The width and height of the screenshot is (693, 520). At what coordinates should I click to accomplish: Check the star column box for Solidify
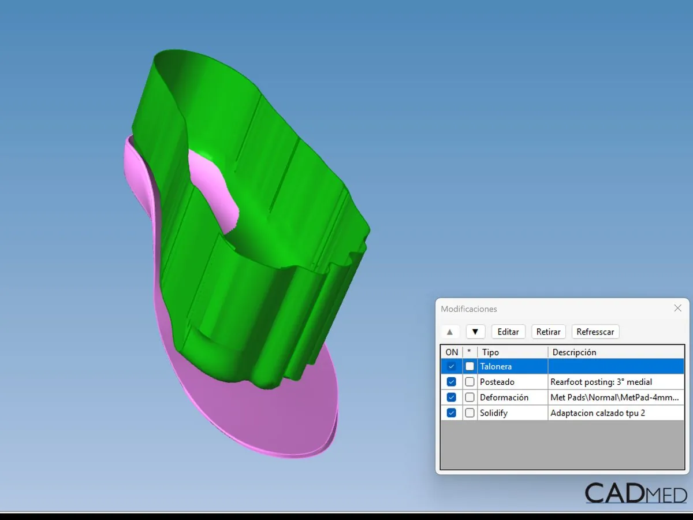470,413
